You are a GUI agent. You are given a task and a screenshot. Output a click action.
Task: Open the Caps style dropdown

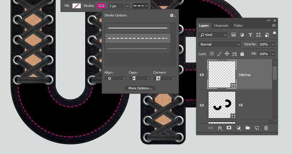point(140,78)
